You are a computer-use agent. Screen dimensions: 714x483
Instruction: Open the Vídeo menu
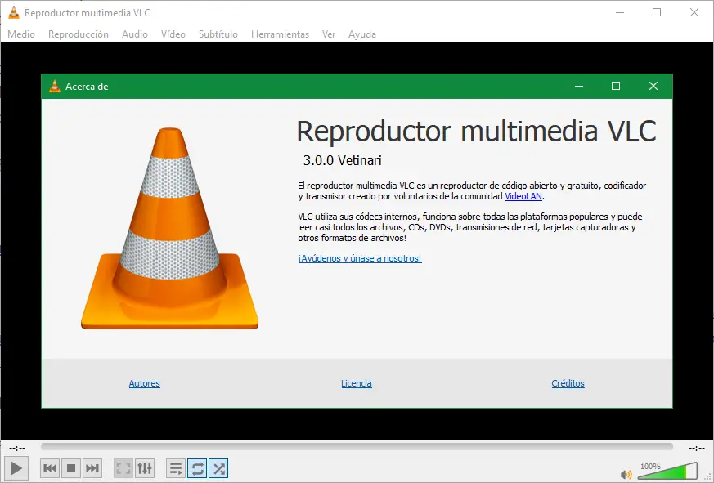(x=173, y=34)
